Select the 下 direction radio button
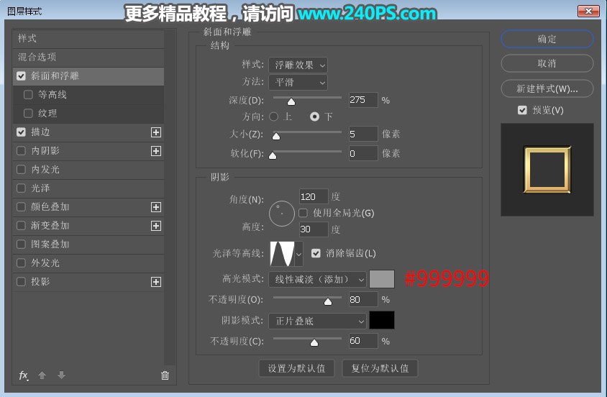This screenshot has width=607, height=397. coord(315,117)
